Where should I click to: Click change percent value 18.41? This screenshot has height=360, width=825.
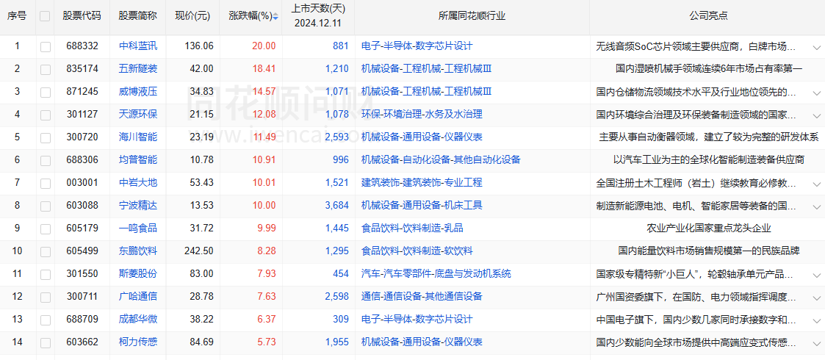(x=264, y=68)
